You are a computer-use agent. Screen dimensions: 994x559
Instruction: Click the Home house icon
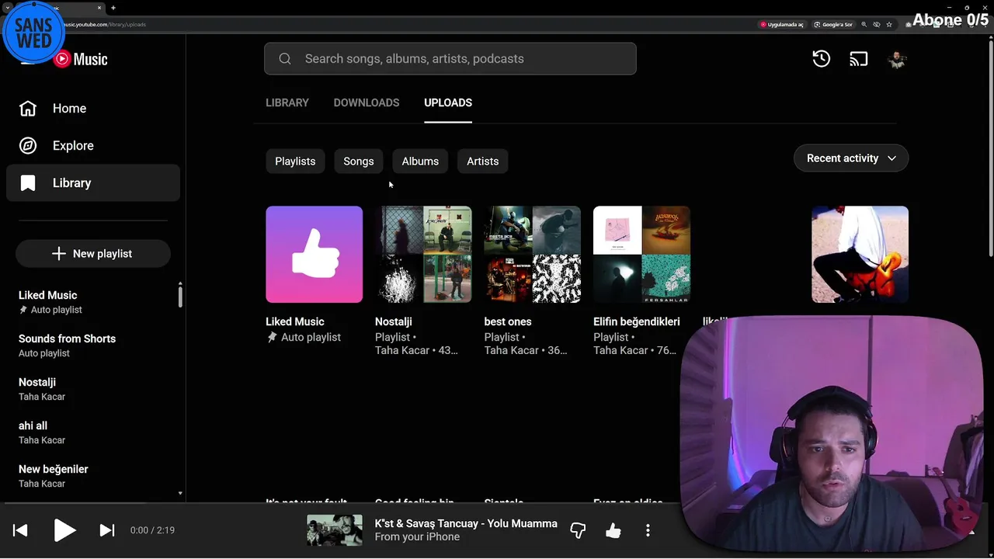tap(28, 109)
